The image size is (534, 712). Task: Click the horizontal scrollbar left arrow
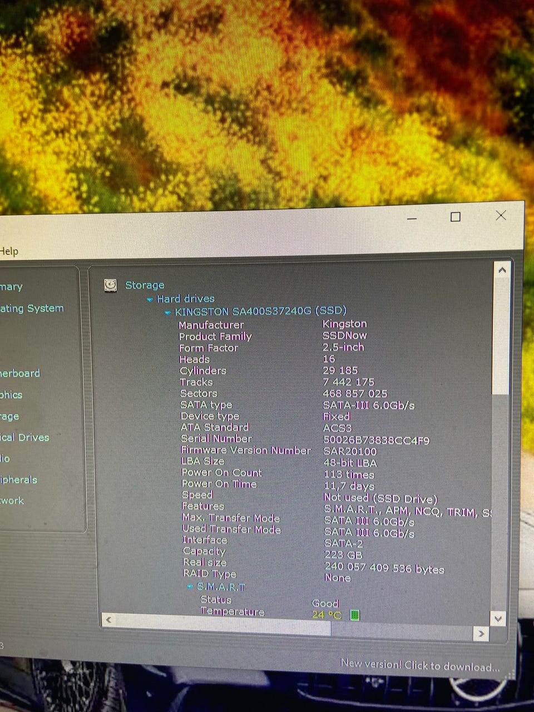[108, 620]
